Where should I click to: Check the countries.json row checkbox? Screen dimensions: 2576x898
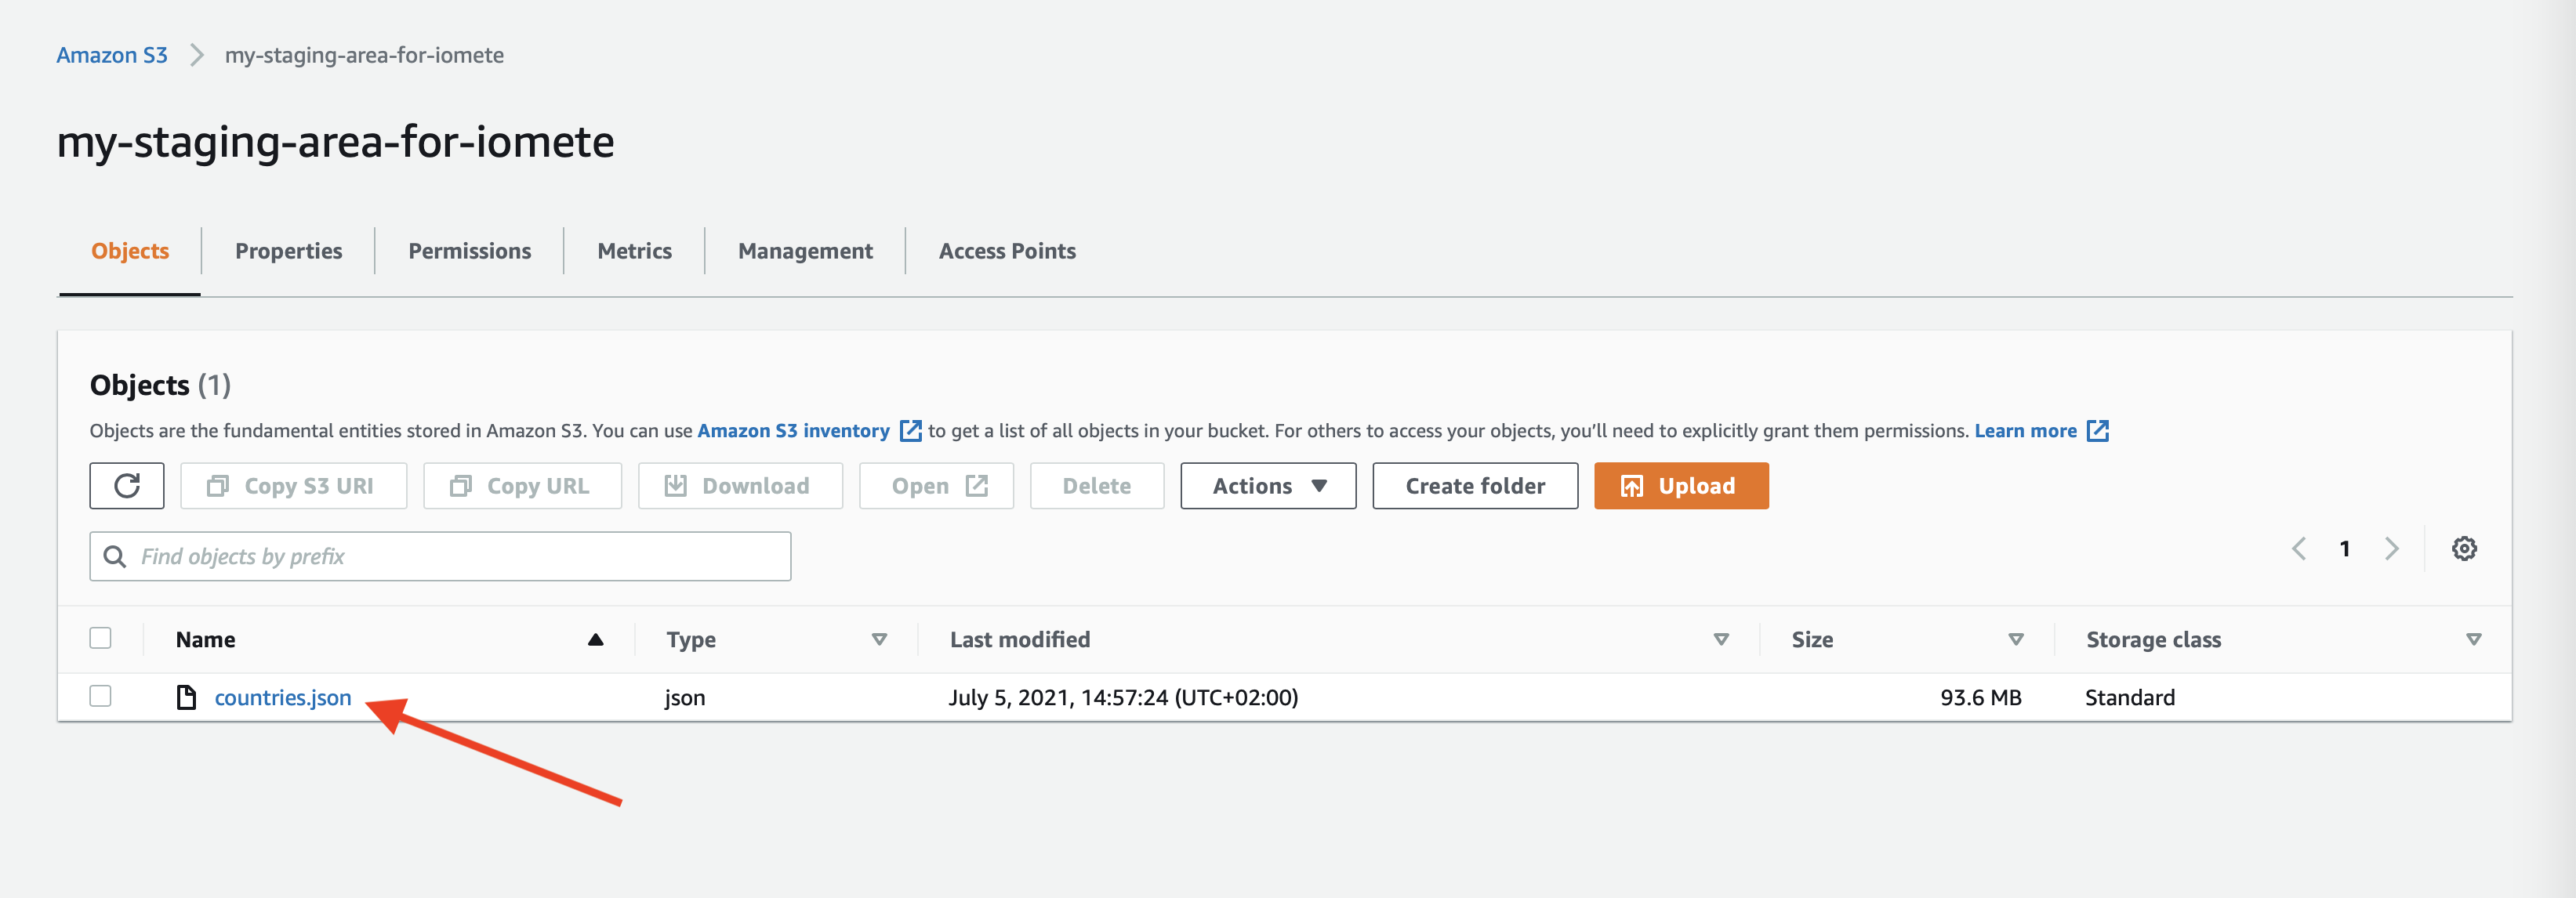[x=100, y=696]
